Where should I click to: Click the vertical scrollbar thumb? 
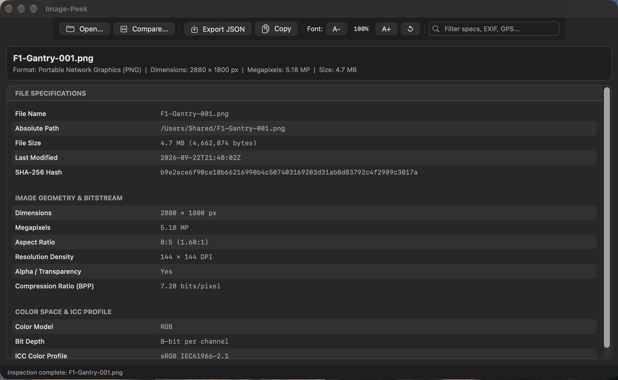point(607,217)
